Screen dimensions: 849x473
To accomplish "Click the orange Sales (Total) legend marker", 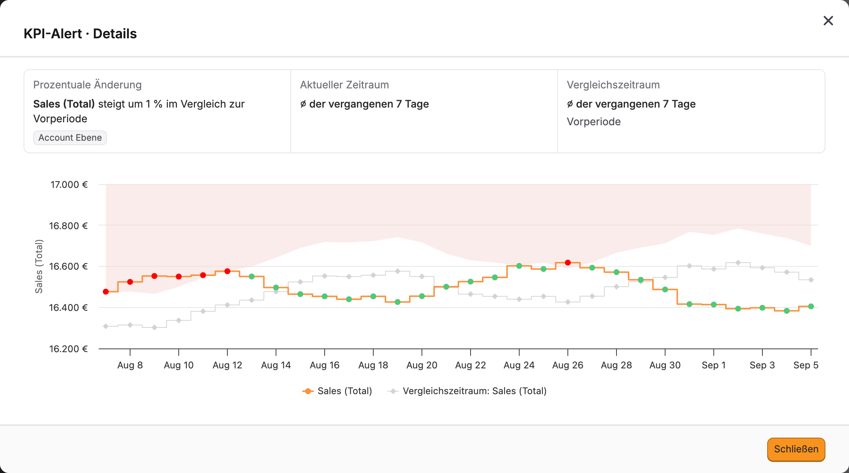I will coord(308,391).
